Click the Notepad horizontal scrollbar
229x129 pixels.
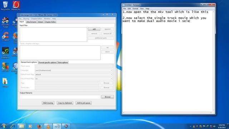(167, 113)
